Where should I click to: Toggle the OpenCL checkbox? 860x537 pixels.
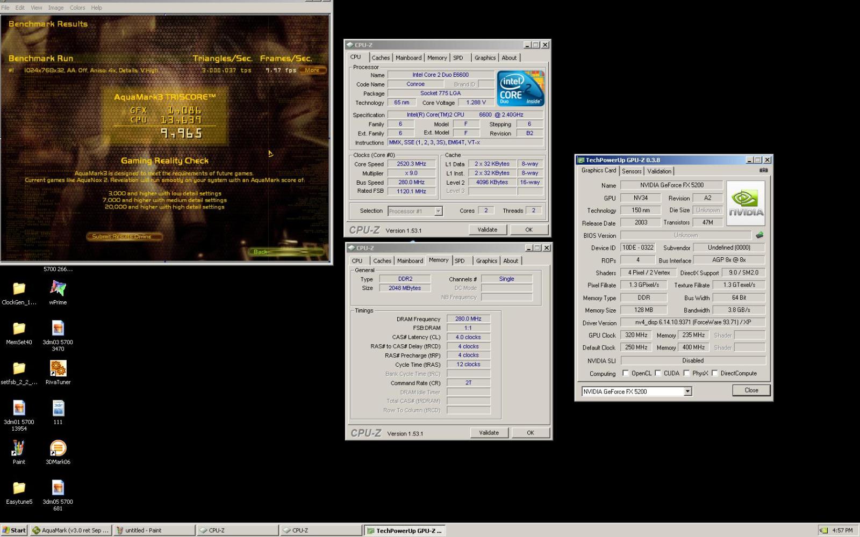(x=625, y=373)
